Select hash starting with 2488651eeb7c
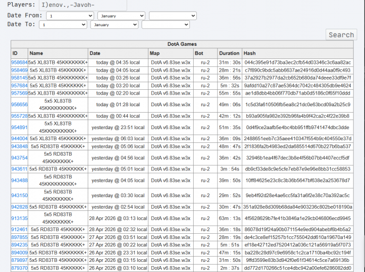 pos(298,139)
